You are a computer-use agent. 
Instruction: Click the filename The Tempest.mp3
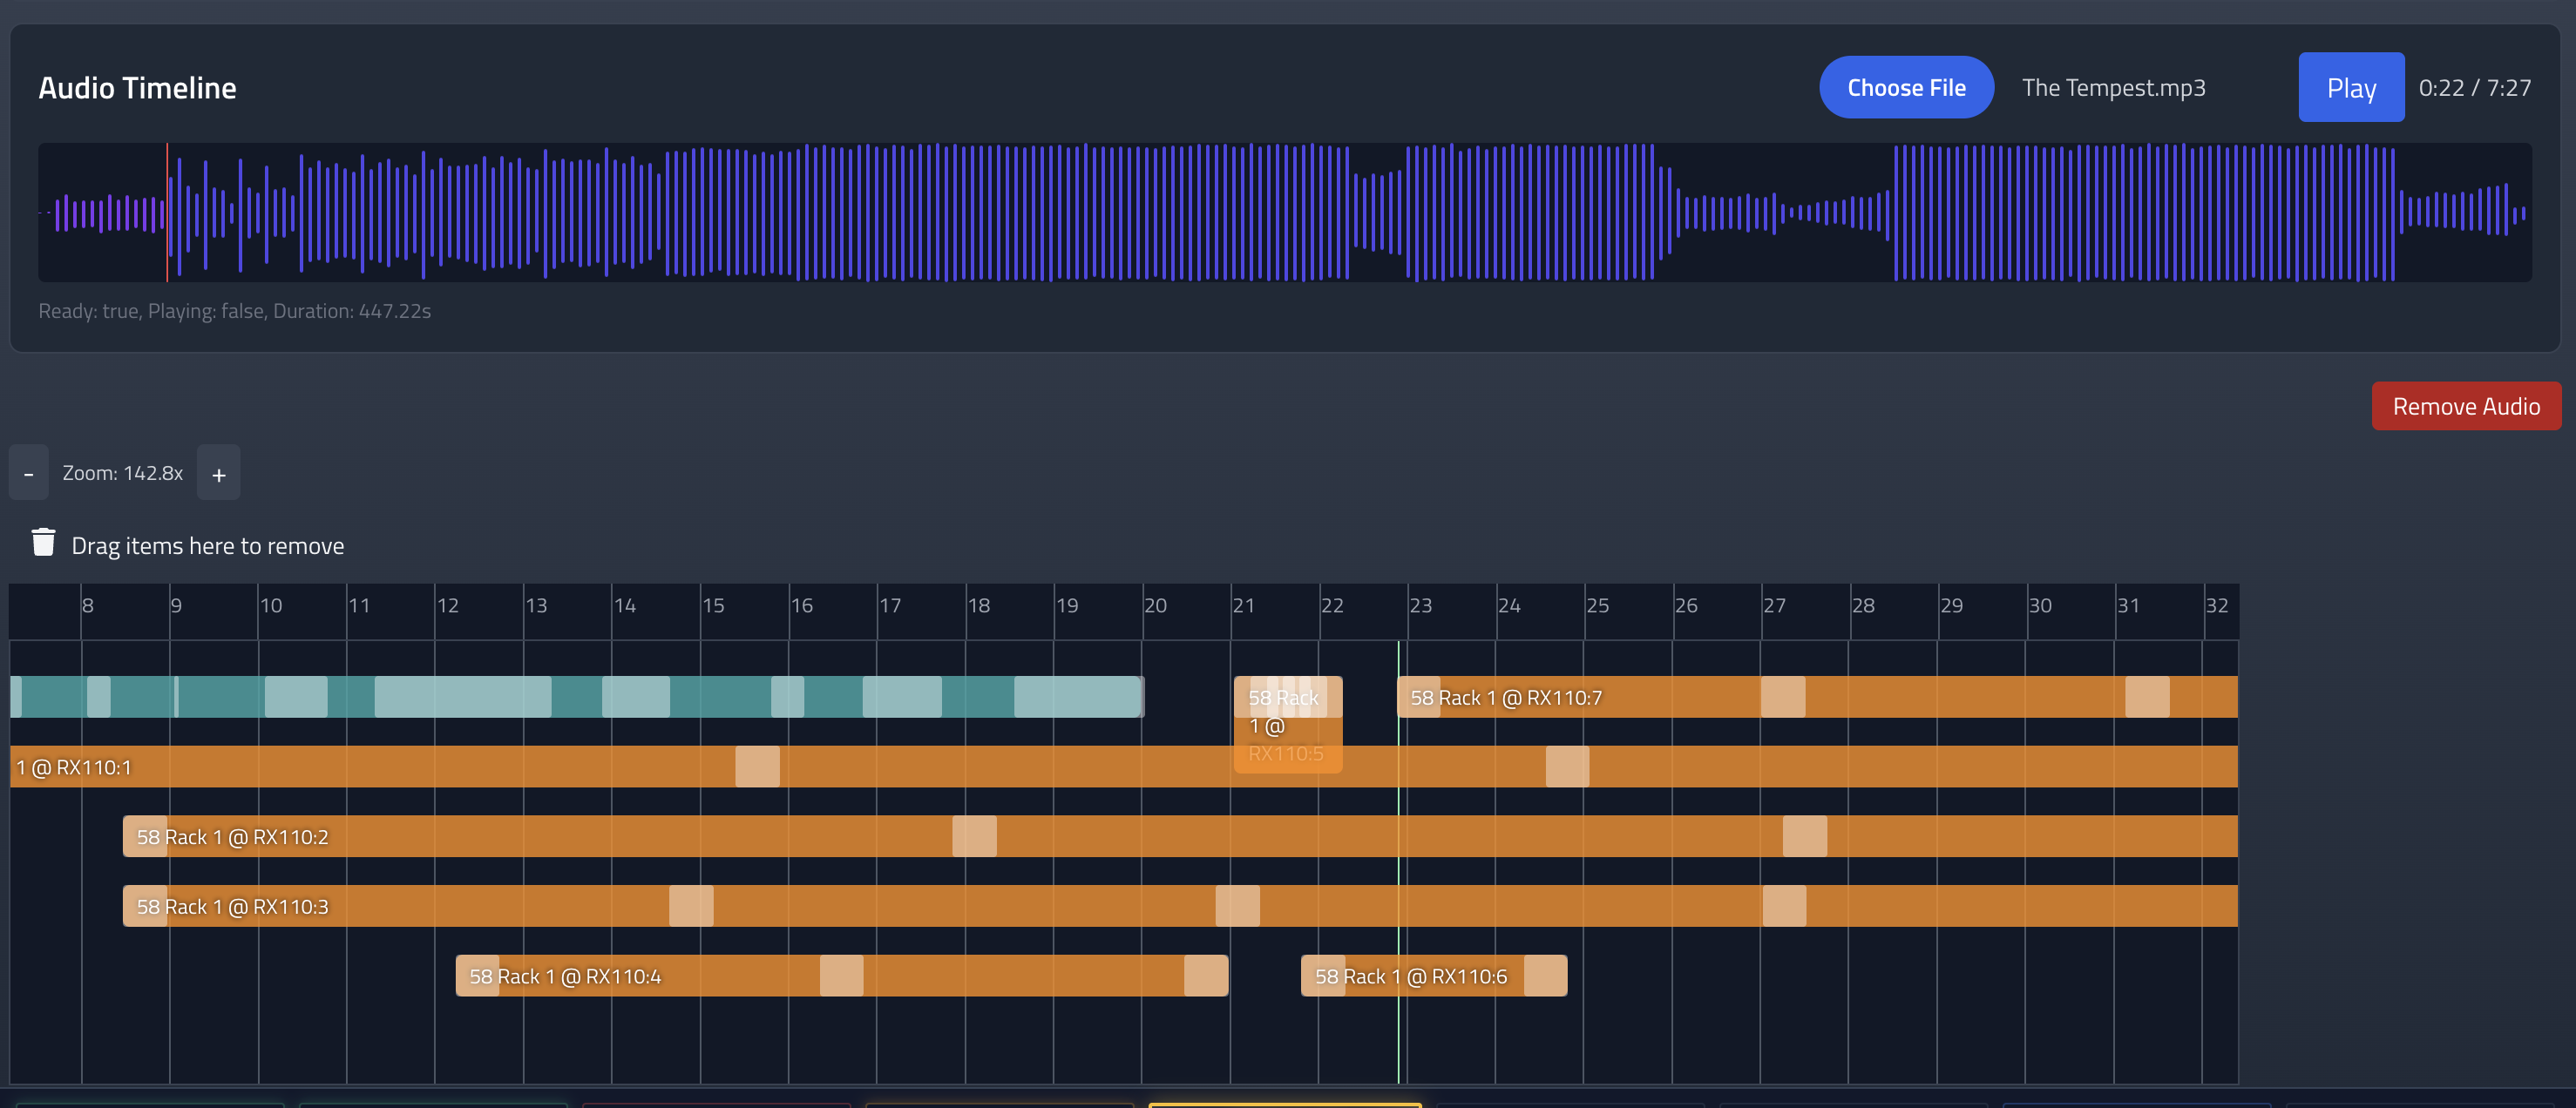[x=2113, y=87]
